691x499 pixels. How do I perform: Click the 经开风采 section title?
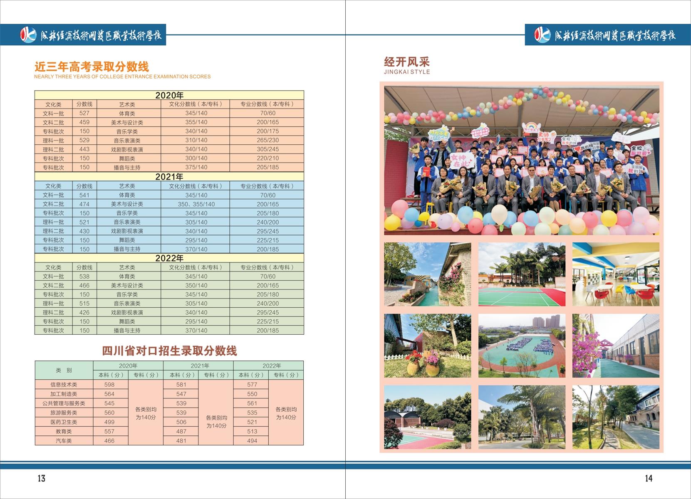[406, 62]
